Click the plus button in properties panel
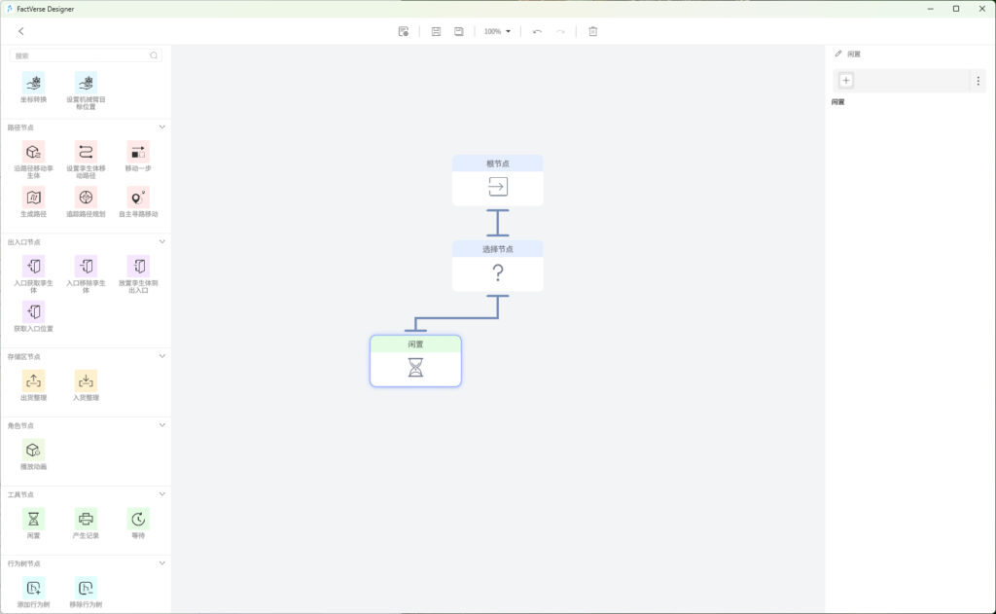996x614 pixels. pyautogui.click(x=846, y=80)
